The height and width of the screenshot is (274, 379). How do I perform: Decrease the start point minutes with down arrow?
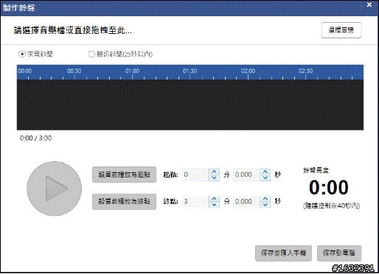[x=214, y=178]
